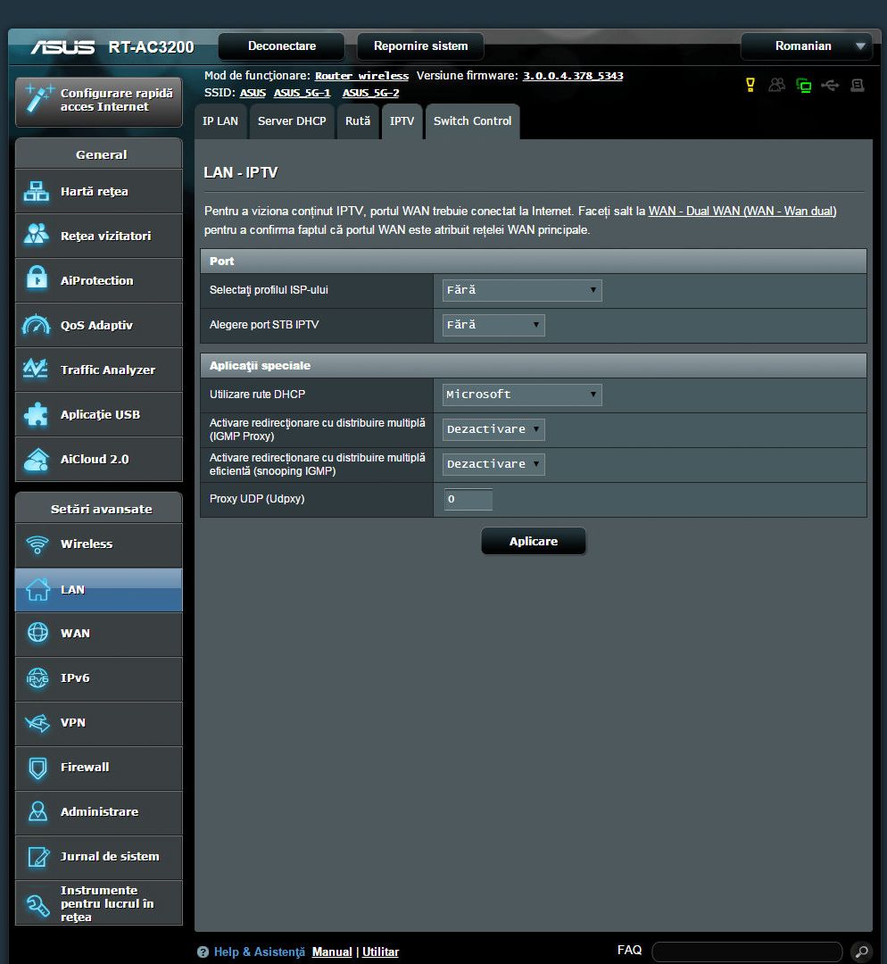The image size is (887, 964).
Task: Open the Romanian language selector
Action: point(808,46)
